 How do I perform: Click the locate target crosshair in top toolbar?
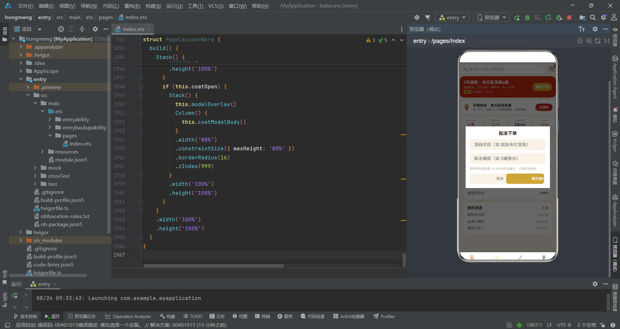[417, 17]
